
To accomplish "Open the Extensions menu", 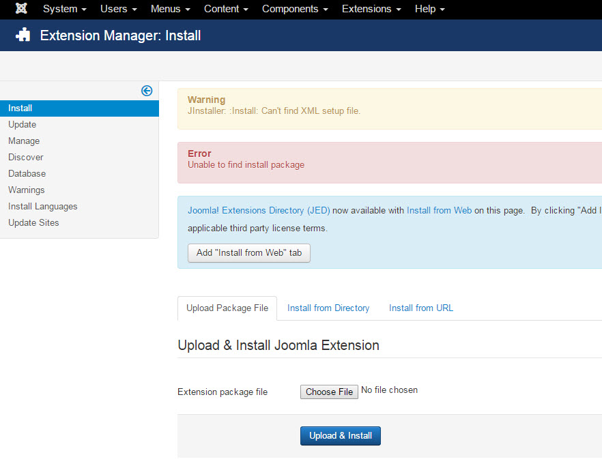I will (371, 9).
